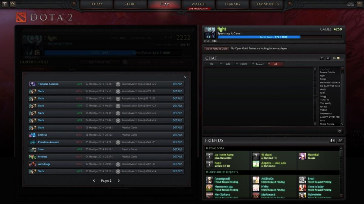Open the Community tab

(267, 4)
